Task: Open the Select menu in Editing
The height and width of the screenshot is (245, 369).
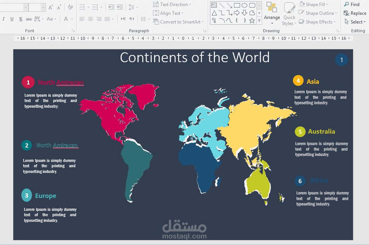Action: click(355, 22)
